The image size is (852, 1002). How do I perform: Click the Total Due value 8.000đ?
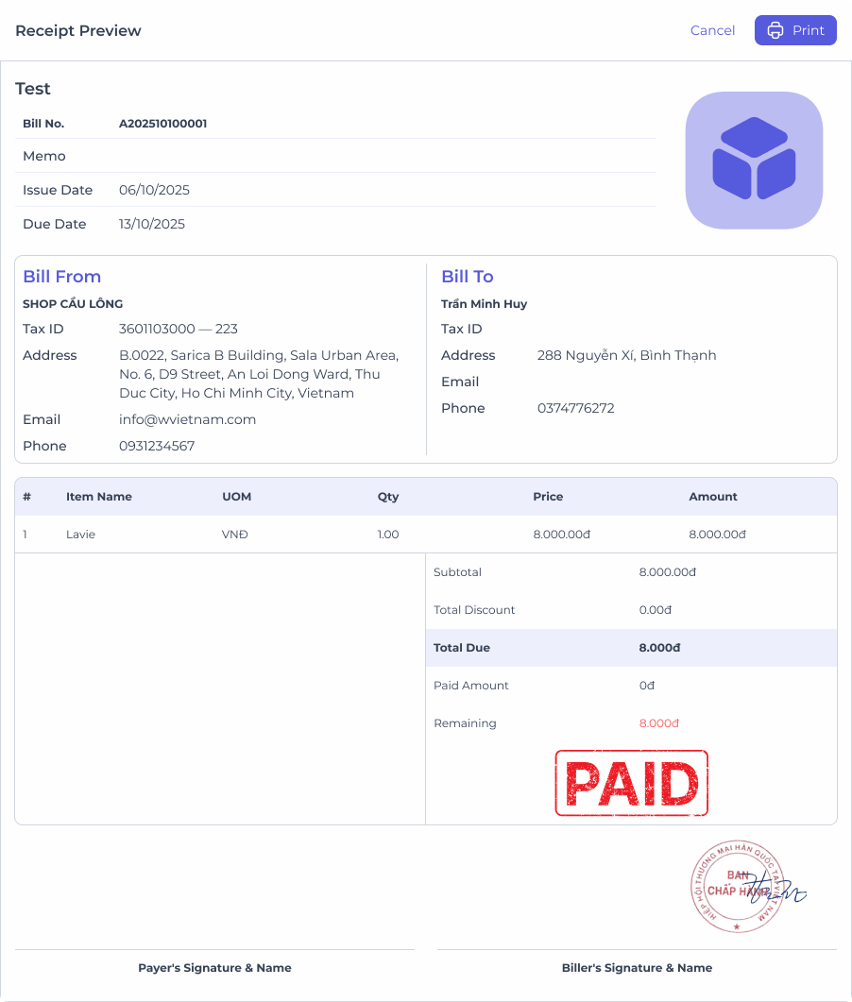pos(659,647)
